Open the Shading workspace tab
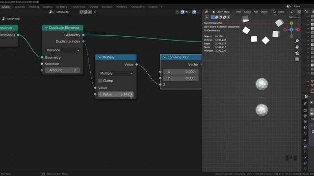The image size is (314, 176). coord(93,7)
